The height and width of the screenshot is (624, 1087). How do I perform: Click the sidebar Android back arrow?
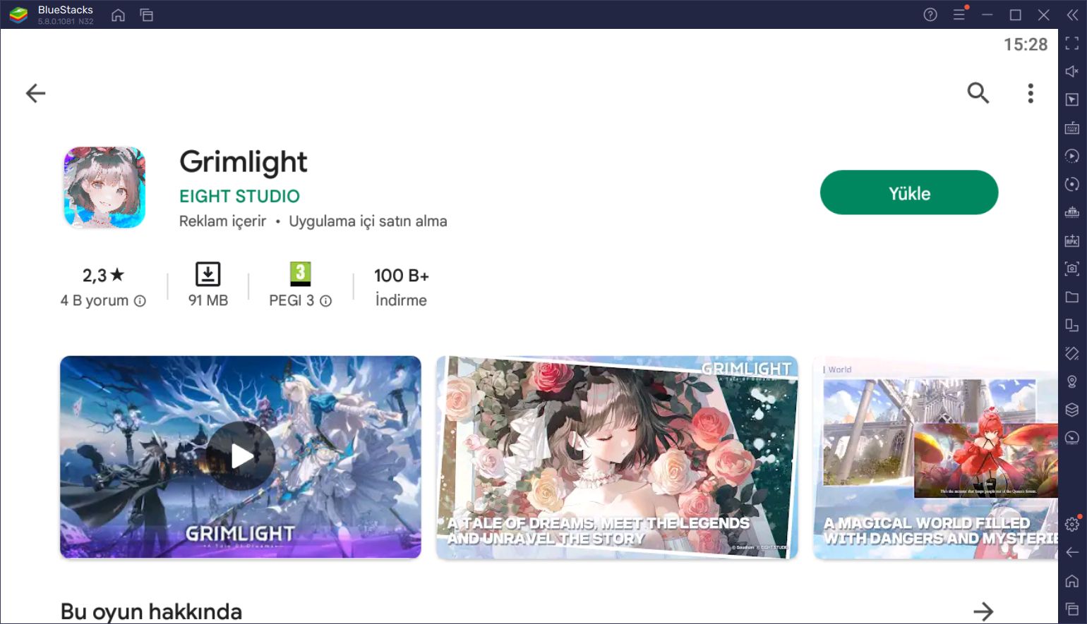coord(1071,552)
